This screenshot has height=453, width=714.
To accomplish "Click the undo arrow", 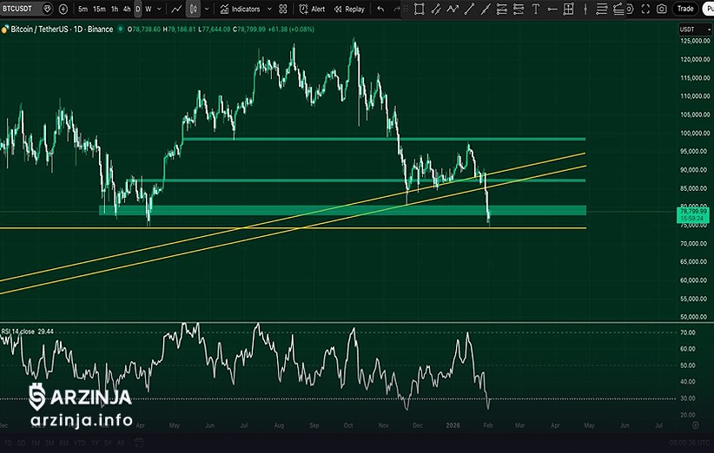I will pyautogui.click(x=380, y=9).
